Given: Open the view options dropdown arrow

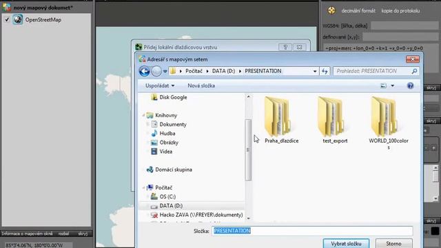Looking at the screenshot, I should tap(392, 85).
